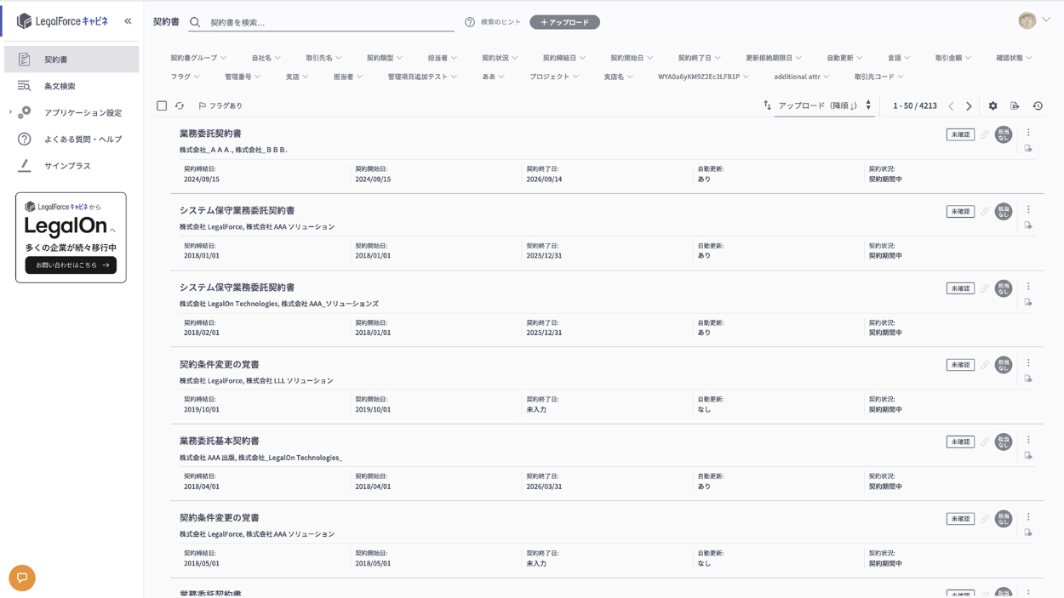Open the history clock icon
Image resolution: width=1064 pixels, height=598 pixels.
pos(1038,106)
